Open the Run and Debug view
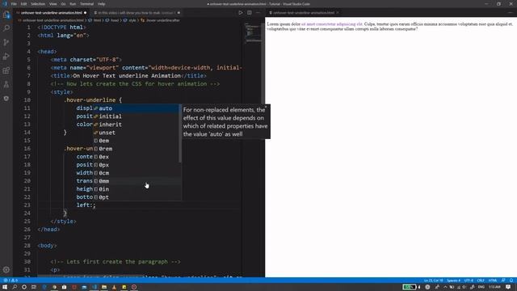The image size is (517, 291). pyautogui.click(x=6, y=57)
